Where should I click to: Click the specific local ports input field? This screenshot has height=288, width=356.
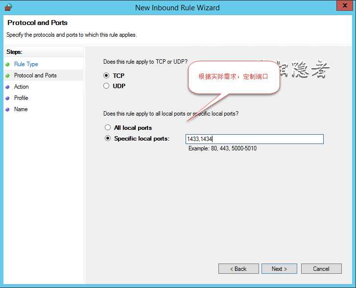pyautogui.click(x=255, y=139)
